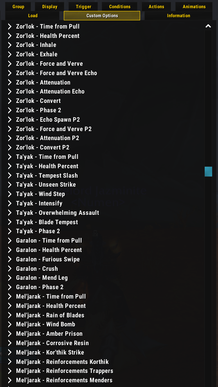Click the scroll-up arrow at list top
The image size is (218, 387).
coord(208,26)
